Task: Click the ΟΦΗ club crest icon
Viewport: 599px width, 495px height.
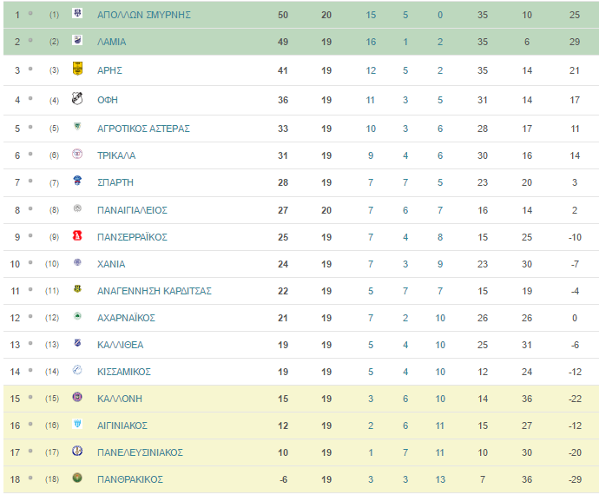Action: [x=77, y=98]
